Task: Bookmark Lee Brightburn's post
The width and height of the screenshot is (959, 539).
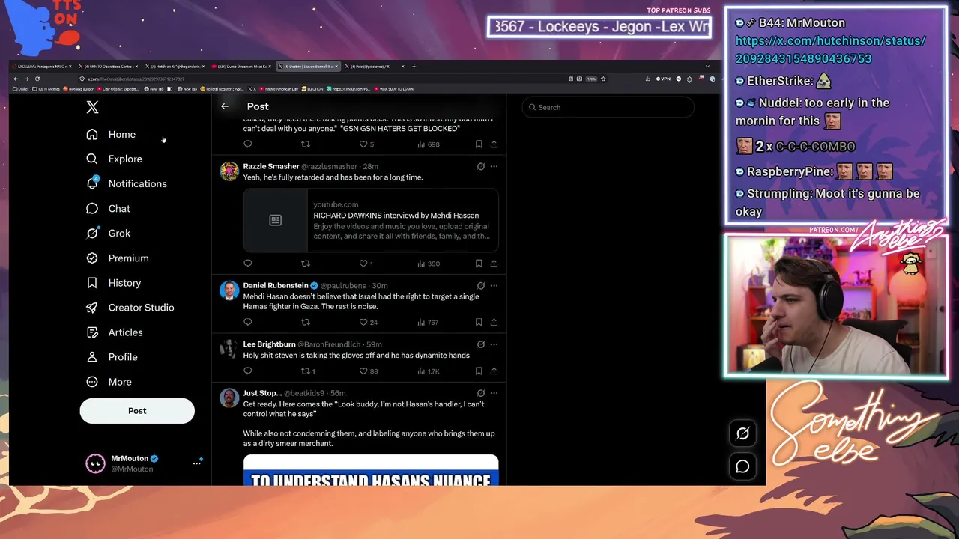Action: click(x=479, y=371)
